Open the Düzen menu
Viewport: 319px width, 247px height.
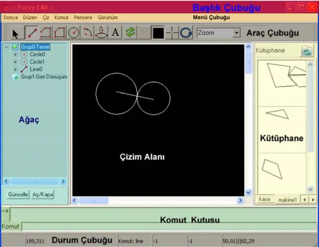tap(30, 18)
